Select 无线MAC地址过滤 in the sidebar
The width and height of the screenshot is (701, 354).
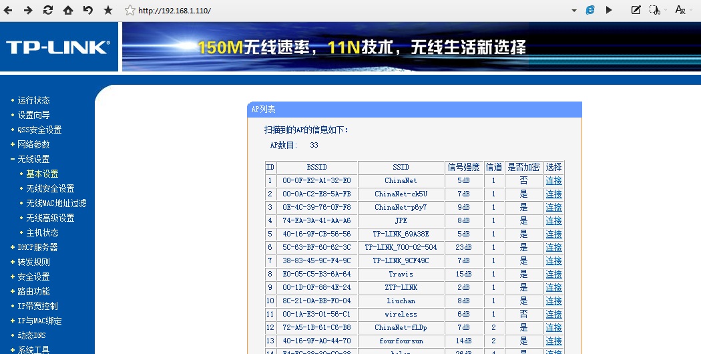56,204
